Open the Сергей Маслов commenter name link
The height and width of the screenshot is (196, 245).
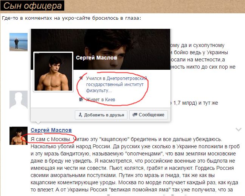coord(51,130)
